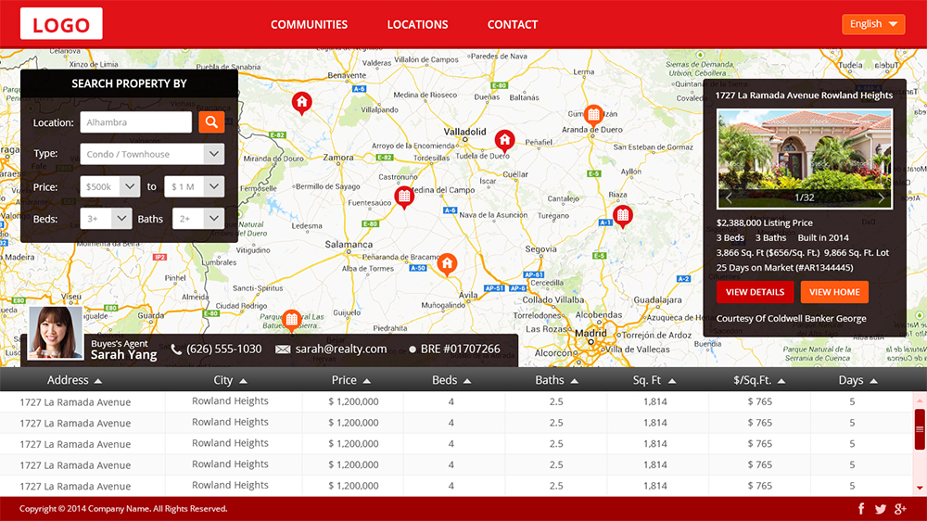This screenshot has height=521, width=927.
Task: Click the $2,388,000 Listing Price text
Action: coord(765,222)
